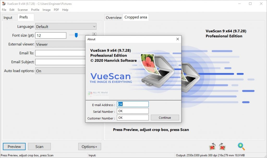Increase font size with the up arrow
The height and width of the screenshot is (158, 267).
(x=94, y=34)
